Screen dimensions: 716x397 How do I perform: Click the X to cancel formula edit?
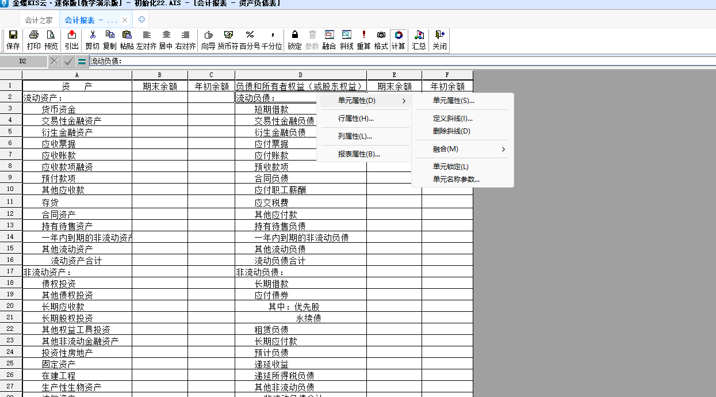[55, 61]
